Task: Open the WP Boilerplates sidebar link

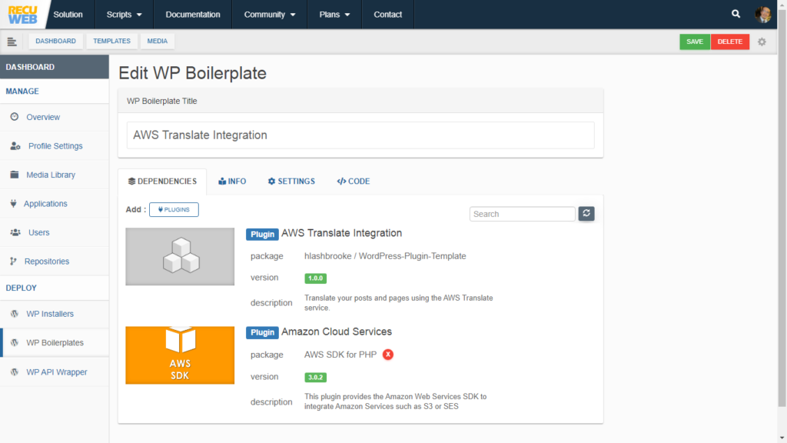Action: (x=55, y=342)
